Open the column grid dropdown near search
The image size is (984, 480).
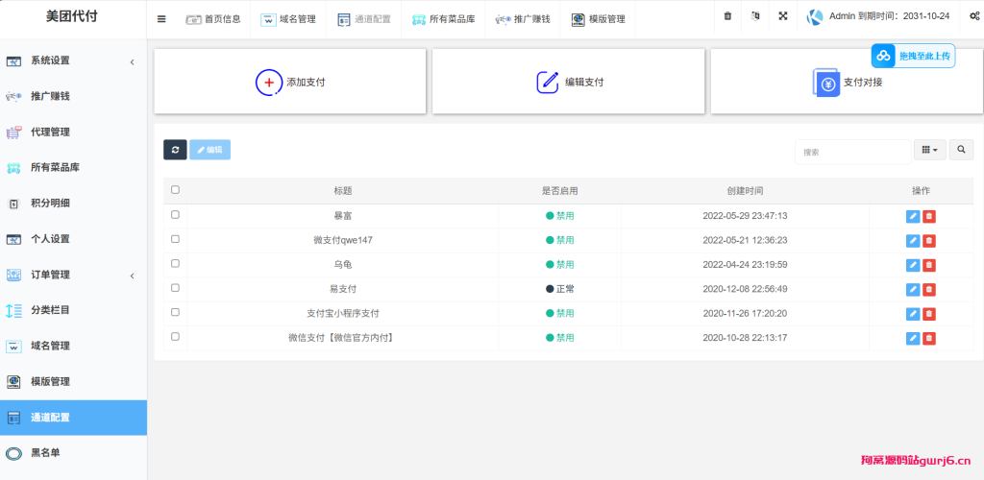pos(929,150)
